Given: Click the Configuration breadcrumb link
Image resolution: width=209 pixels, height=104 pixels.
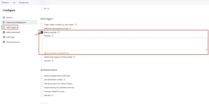Looking at the screenshot, I should tap(24, 2).
